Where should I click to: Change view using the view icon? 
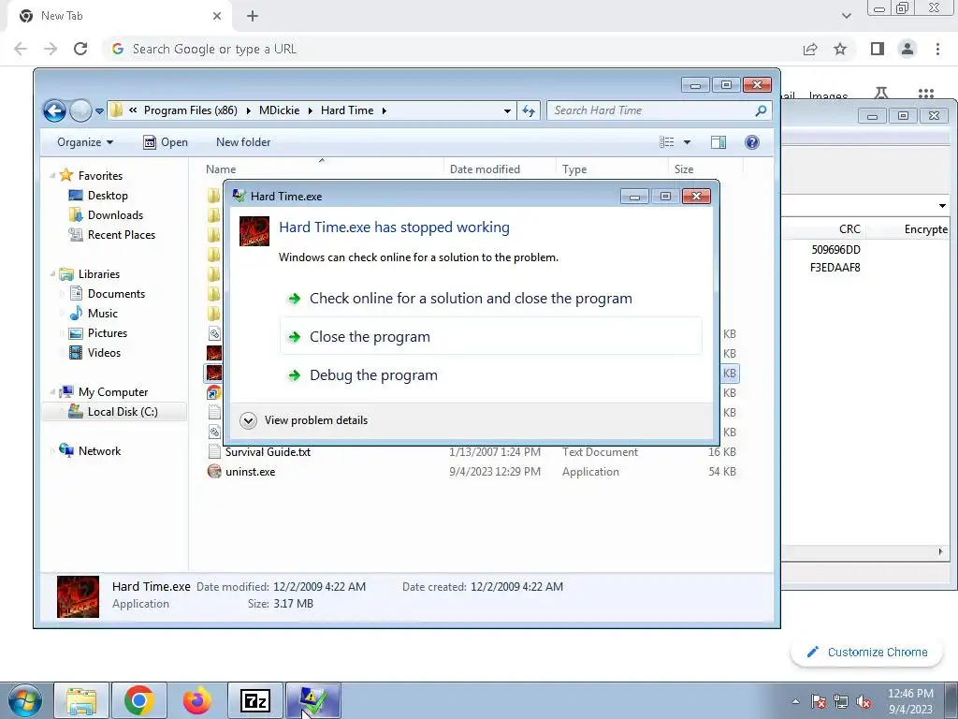666,142
